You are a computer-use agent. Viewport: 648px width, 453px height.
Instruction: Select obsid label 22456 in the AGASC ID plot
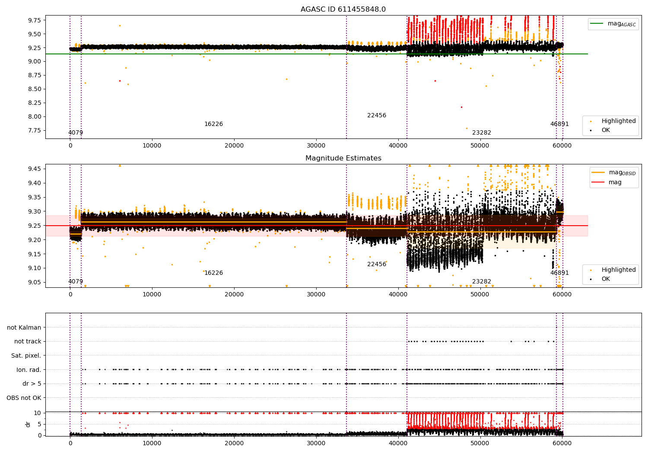pyautogui.click(x=377, y=116)
